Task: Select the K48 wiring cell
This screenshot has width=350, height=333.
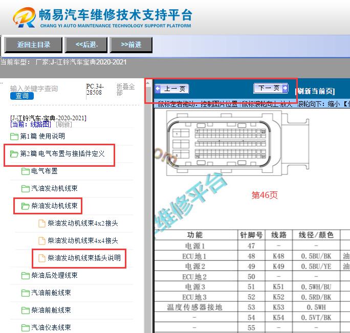Action: click(x=279, y=256)
